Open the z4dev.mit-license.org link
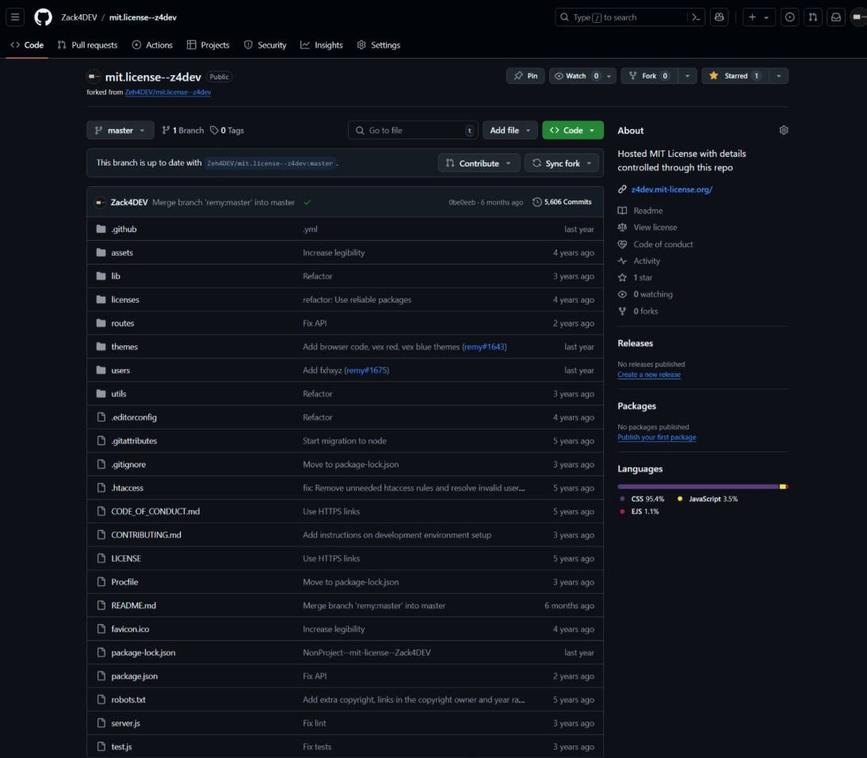The image size is (867, 758). 672,189
